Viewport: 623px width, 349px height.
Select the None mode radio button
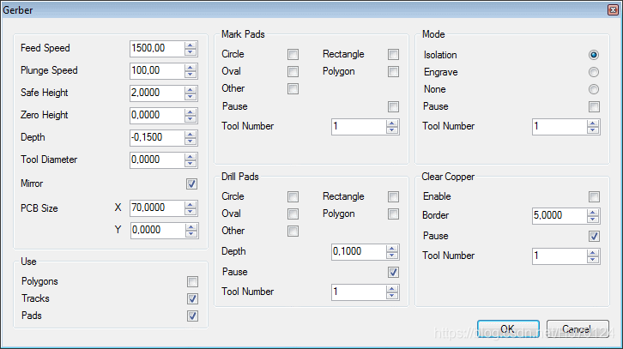click(594, 89)
